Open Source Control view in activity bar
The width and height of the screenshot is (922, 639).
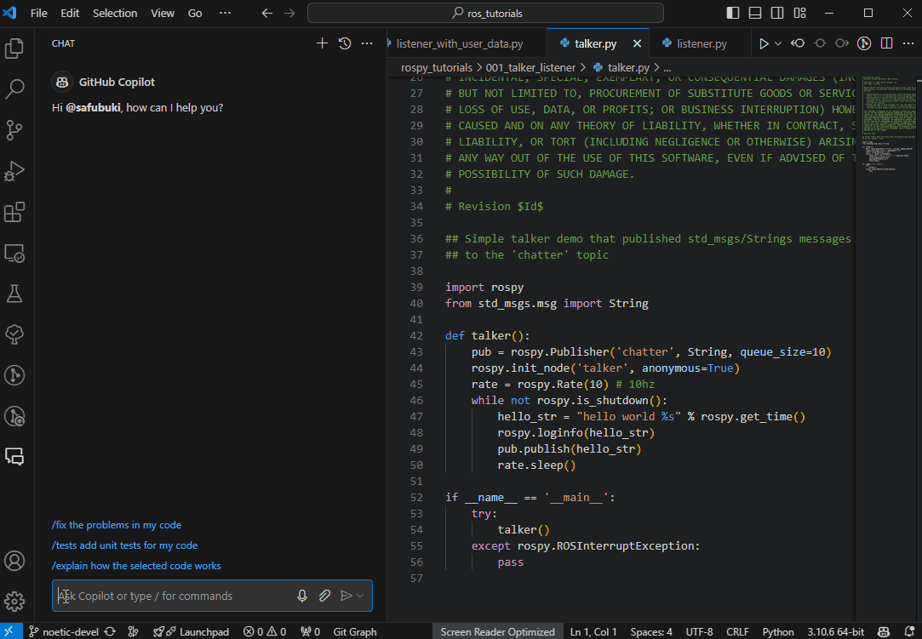click(14, 130)
